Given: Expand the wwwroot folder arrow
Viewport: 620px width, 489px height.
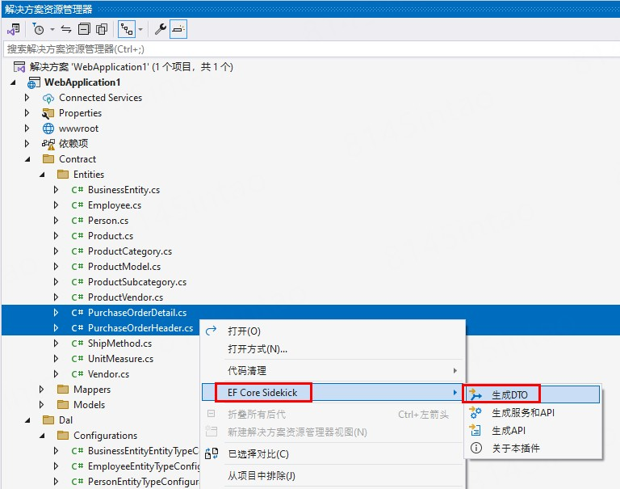Looking at the screenshot, I should point(27,129).
